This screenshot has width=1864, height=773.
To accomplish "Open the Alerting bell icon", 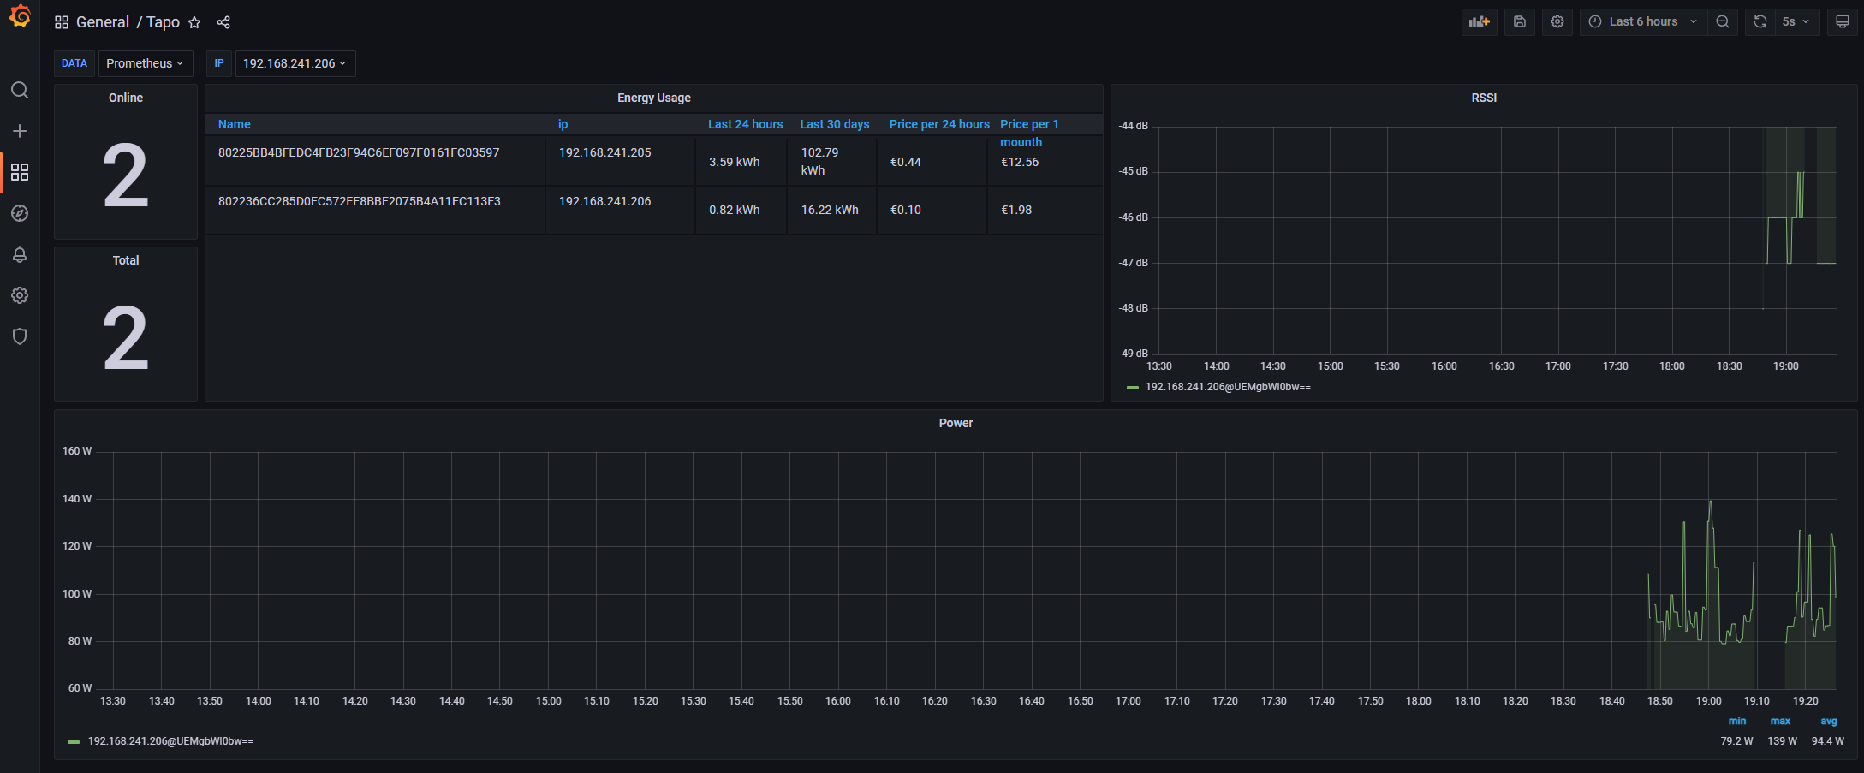I will click(x=20, y=254).
